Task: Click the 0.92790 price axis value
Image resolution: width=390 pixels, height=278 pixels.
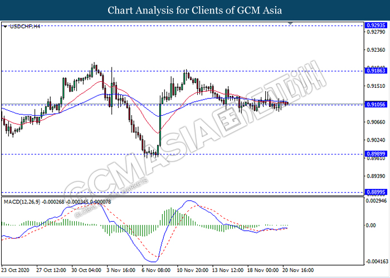Action: click(376, 32)
